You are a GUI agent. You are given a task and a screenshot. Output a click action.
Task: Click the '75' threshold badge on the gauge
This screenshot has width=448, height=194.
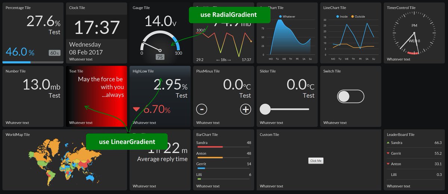[x=160, y=57]
